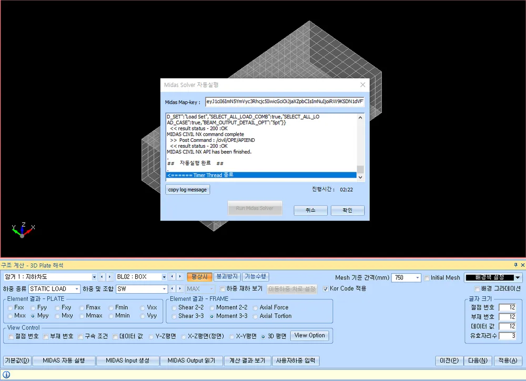Go to next load combination arrow
Viewport: 526px width, 381px height.
coord(180,289)
